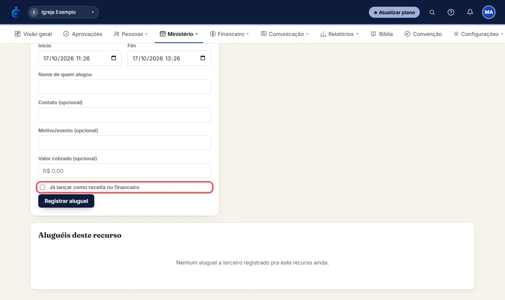Open the Igreja Exemplo church selector
The height and width of the screenshot is (300, 505).
pos(63,12)
